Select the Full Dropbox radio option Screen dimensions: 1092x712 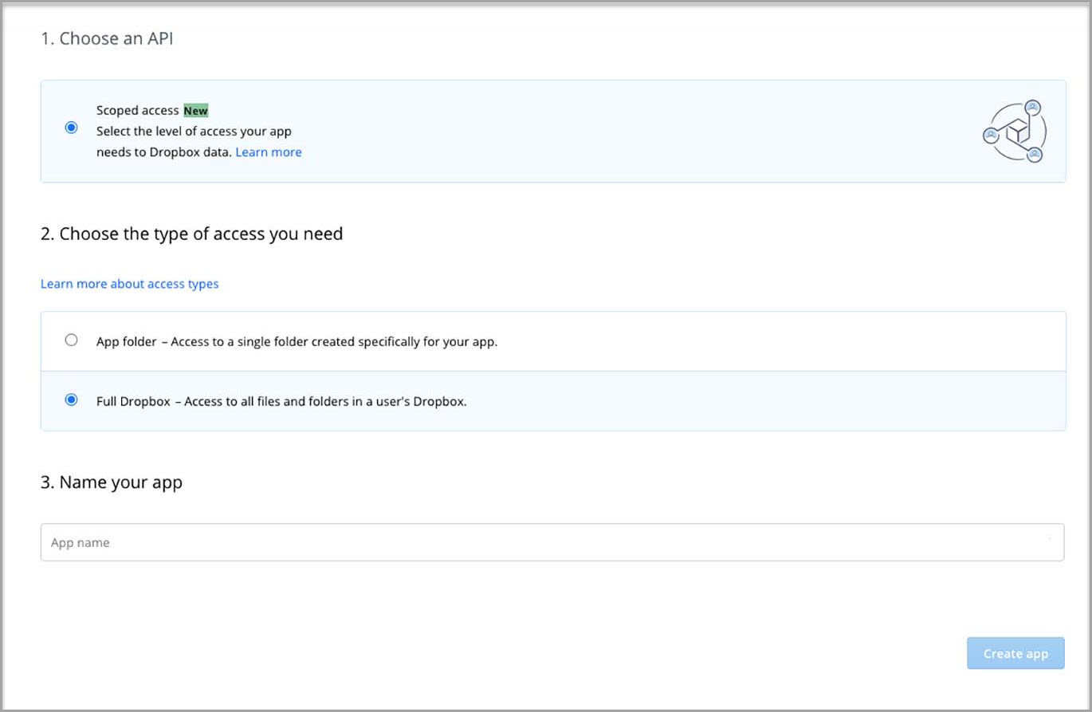tap(72, 400)
